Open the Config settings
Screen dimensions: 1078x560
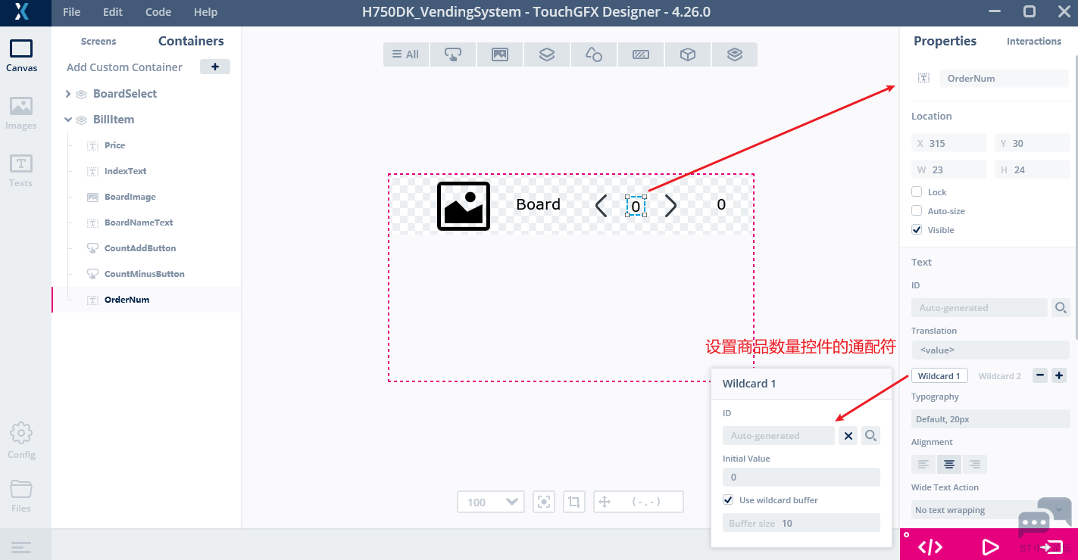[x=21, y=440]
